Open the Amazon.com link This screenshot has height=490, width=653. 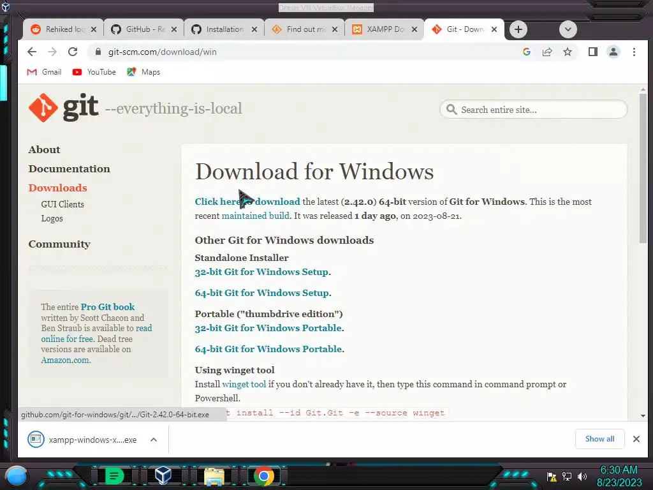pyautogui.click(x=65, y=360)
